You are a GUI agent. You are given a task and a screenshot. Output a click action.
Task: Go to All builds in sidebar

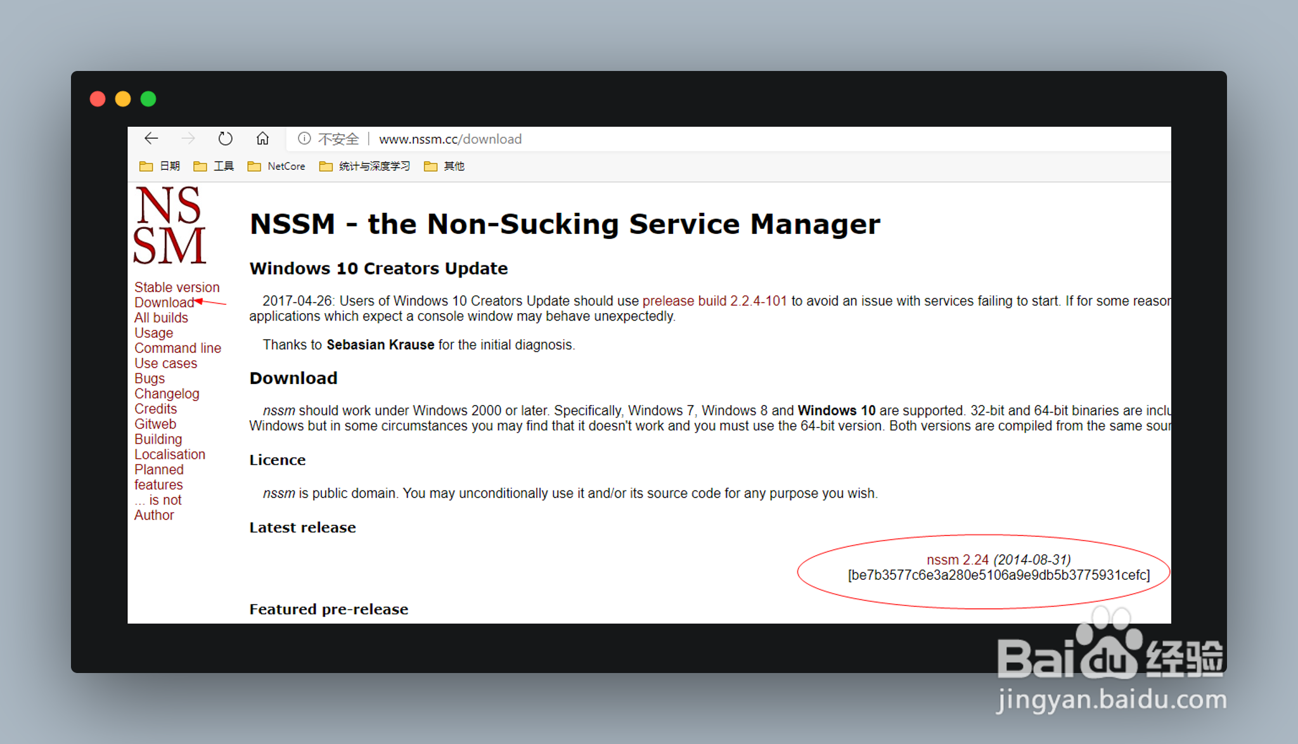click(161, 318)
